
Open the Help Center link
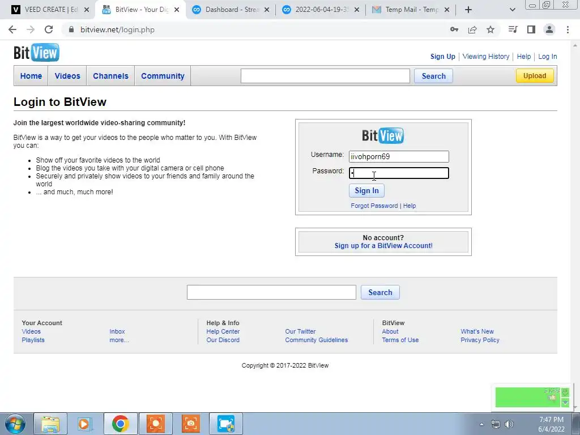[x=223, y=331]
